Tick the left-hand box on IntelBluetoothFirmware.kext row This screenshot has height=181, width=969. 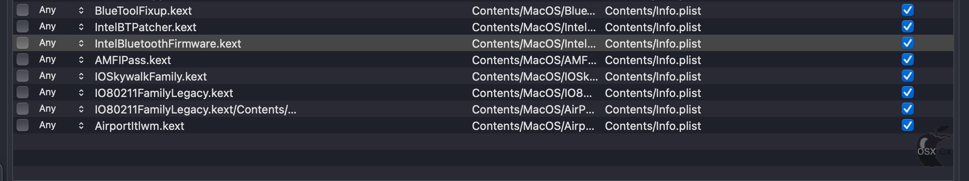point(23,43)
